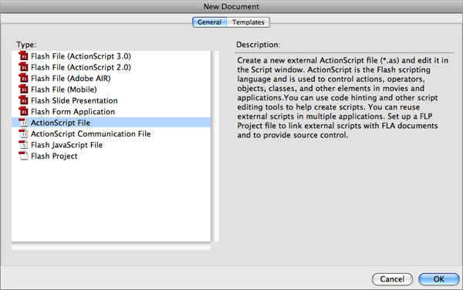The image size is (463, 290).
Task: Click the Flash File (ActionScript 3.0) icon
Action: point(23,56)
